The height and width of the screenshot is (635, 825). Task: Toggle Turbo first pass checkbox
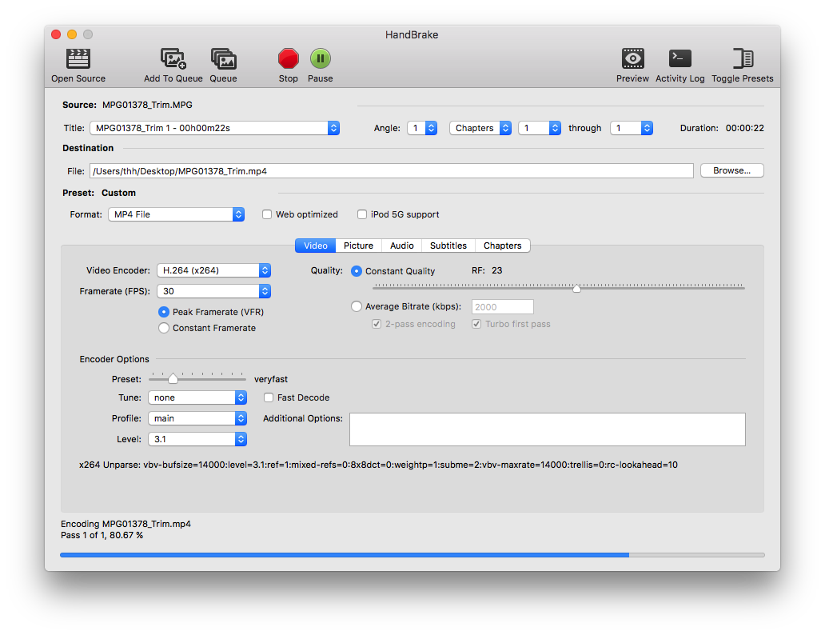pos(476,324)
